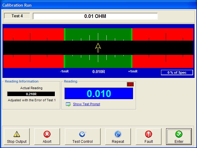Select the Test 4 label box
The width and height of the screenshot is (197, 148).
click(17, 16)
